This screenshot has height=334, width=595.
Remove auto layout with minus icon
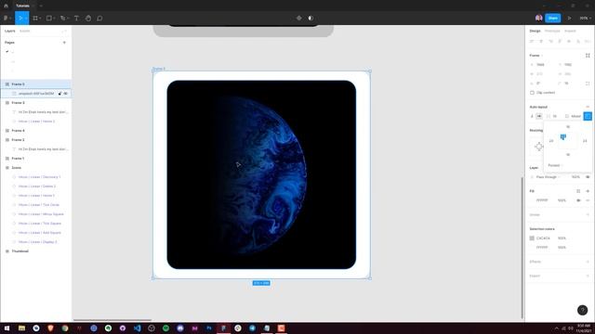coord(588,107)
